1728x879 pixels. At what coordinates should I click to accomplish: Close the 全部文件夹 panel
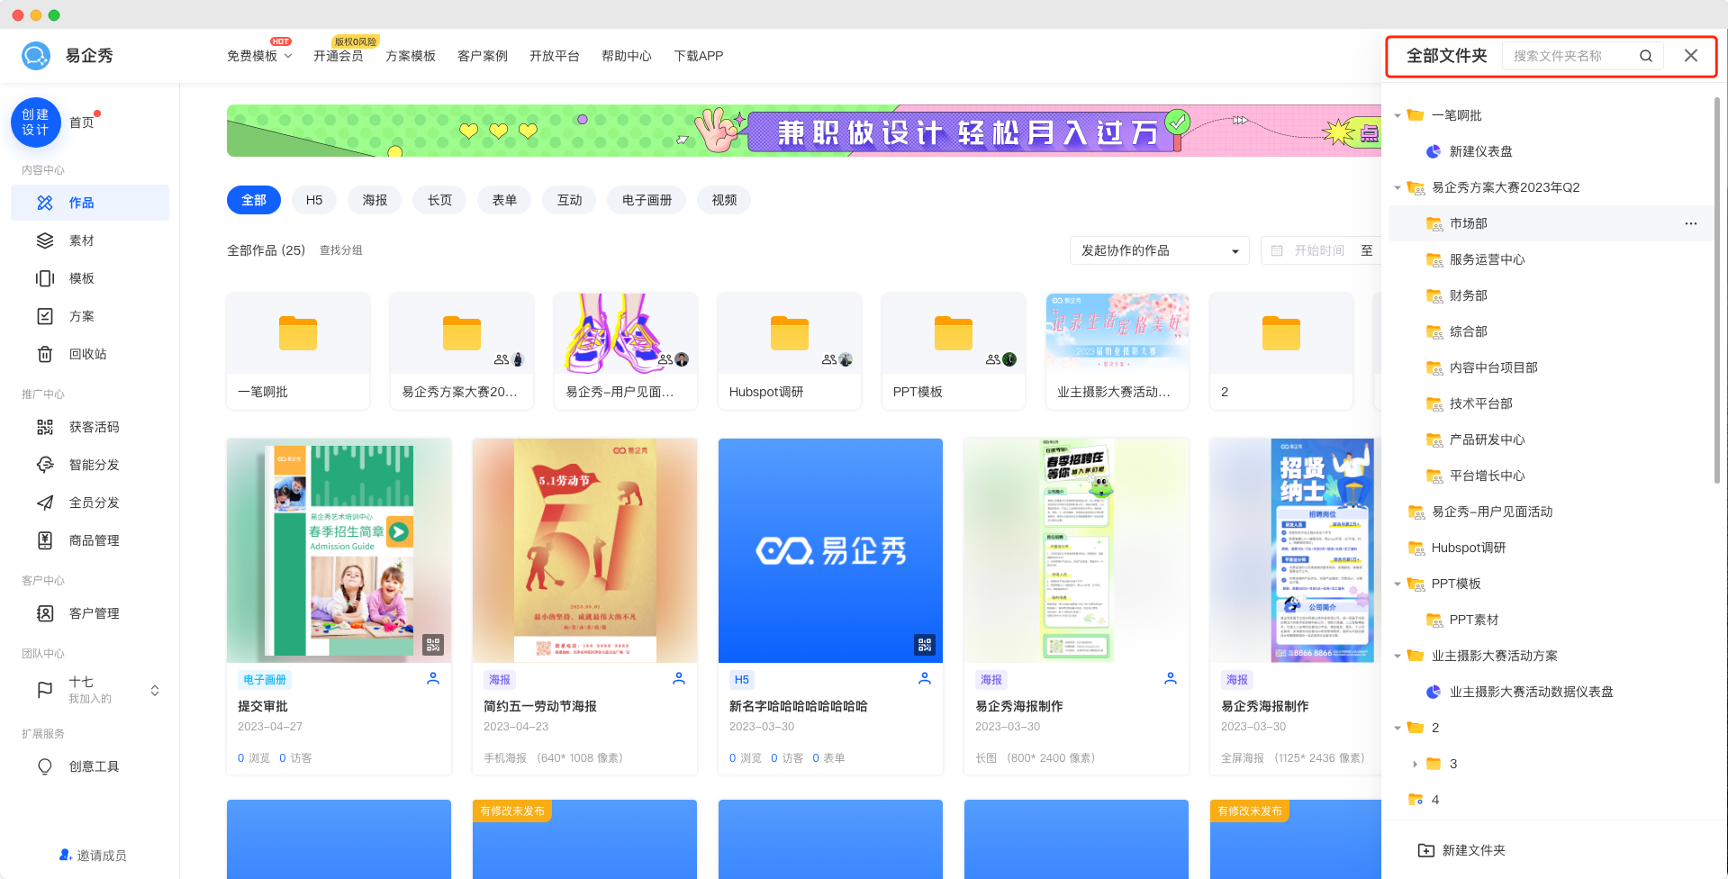[x=1691, y=56]
